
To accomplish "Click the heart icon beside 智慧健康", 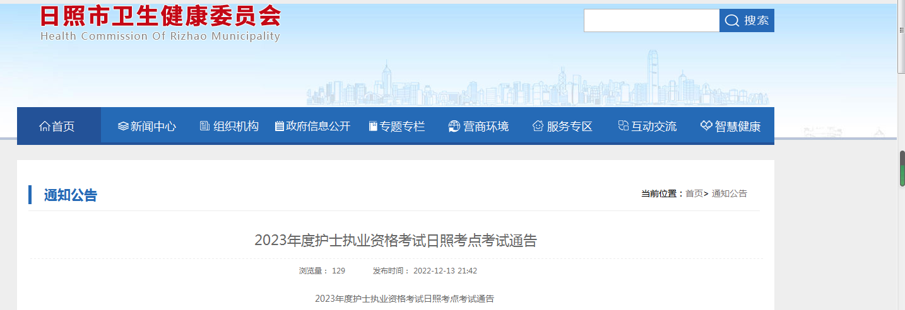I will [x=706, y=126].
